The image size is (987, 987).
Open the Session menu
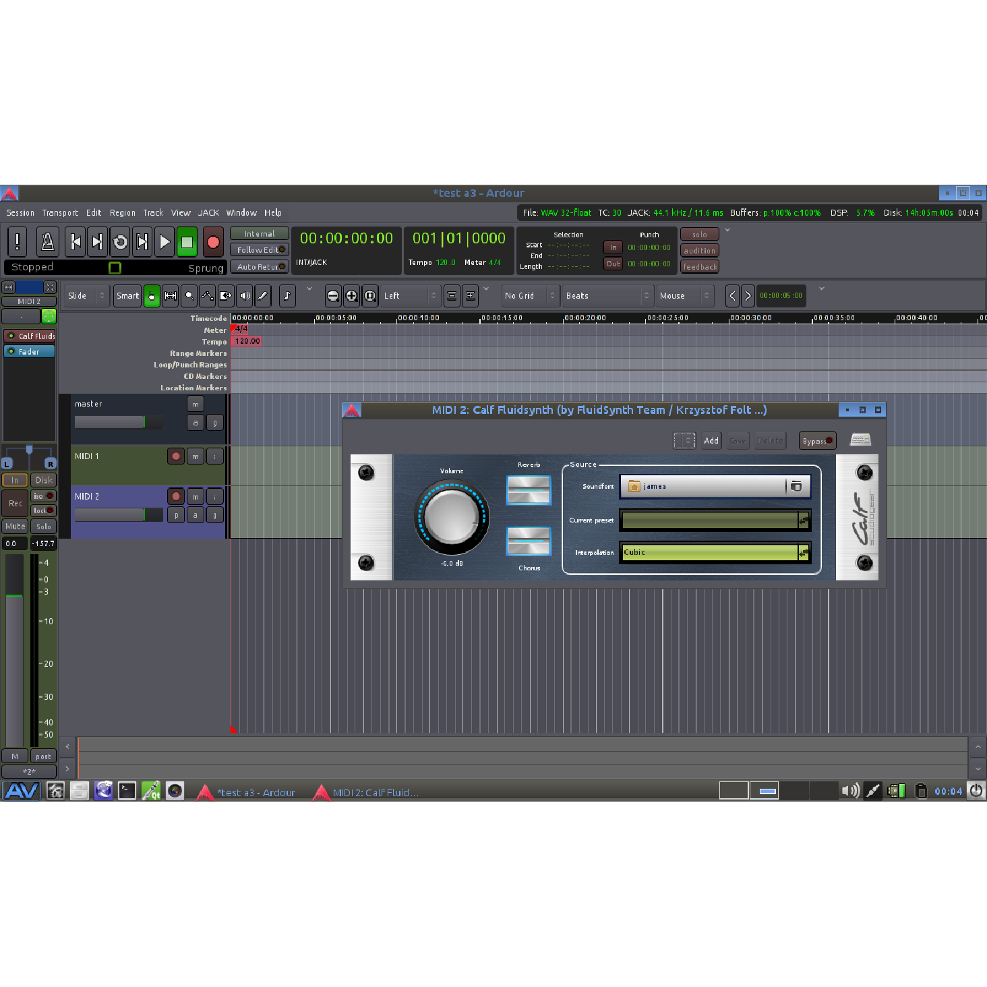point(20,212)
